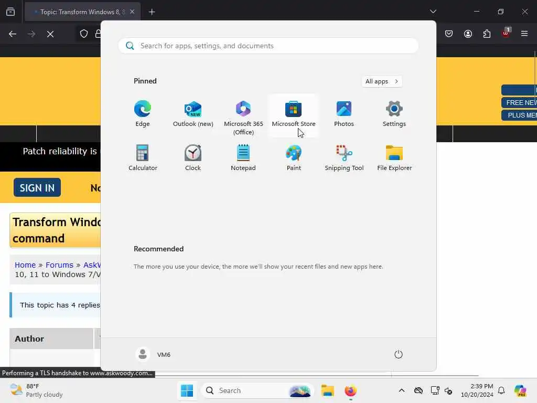Screen dimensions: 537x403
Task: Click taskbar Search box
Action: (257, 390)
